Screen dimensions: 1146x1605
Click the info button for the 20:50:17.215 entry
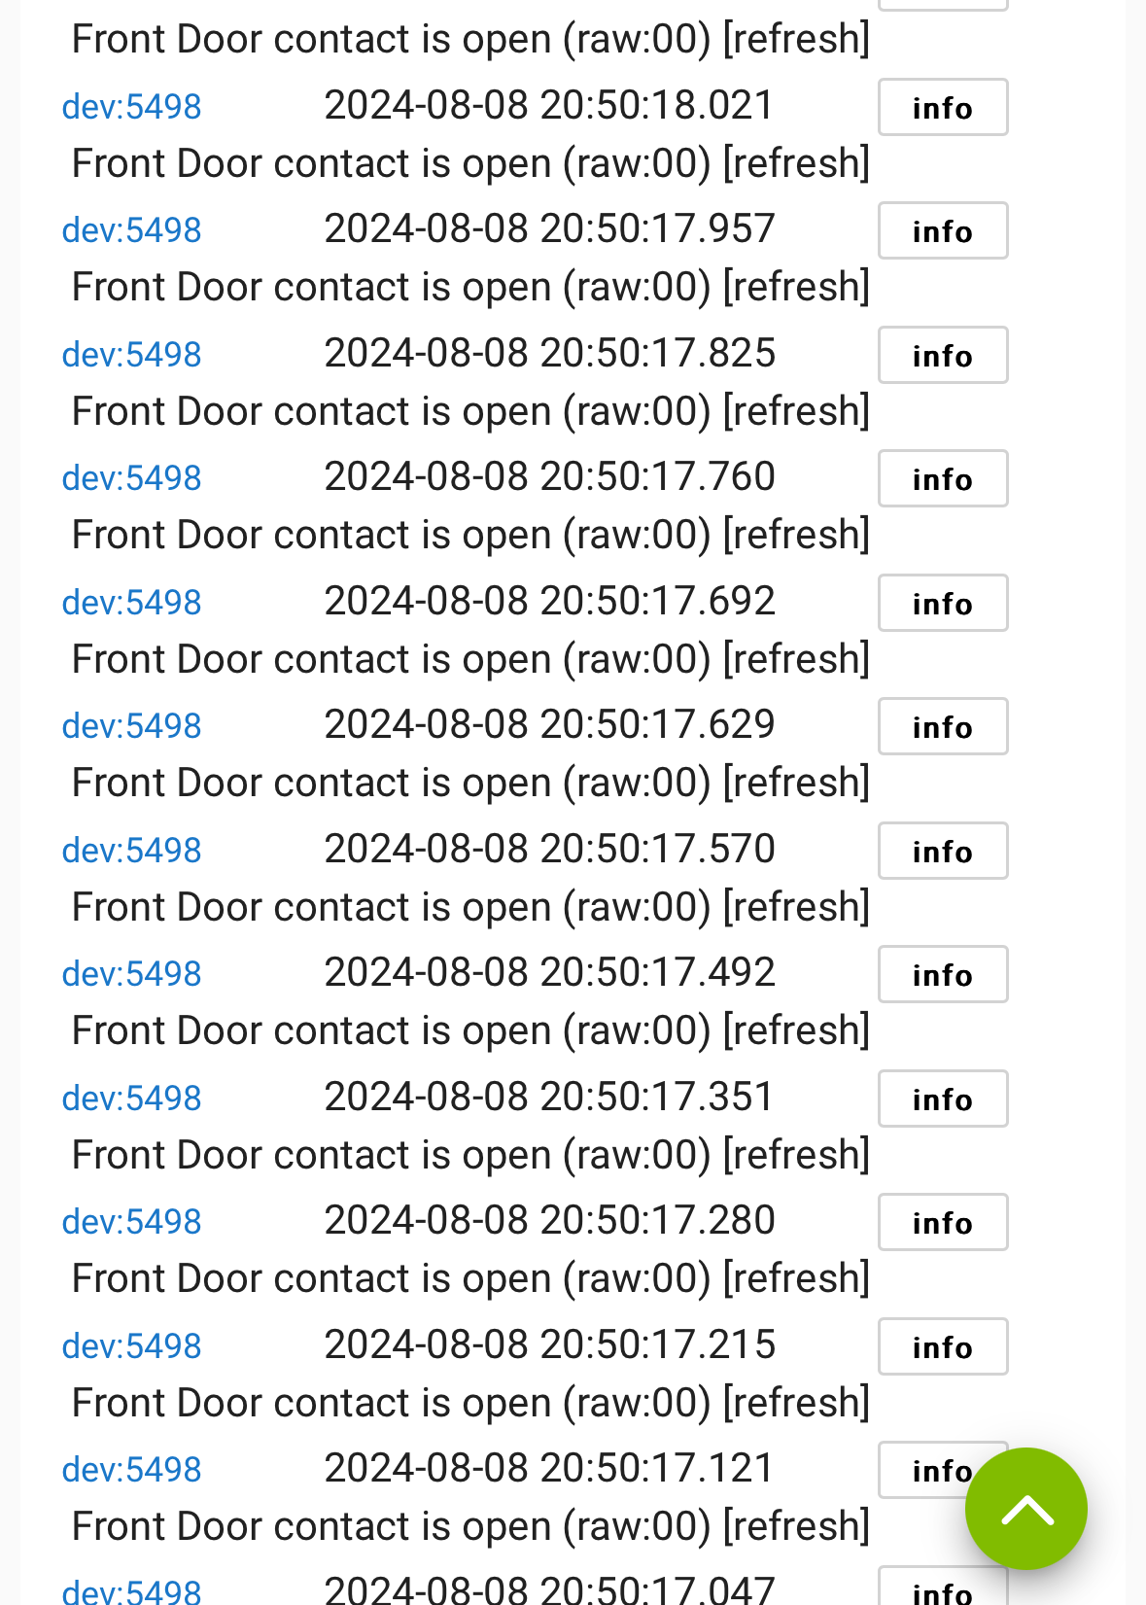pyautogui.click(x=943, y=1346)
